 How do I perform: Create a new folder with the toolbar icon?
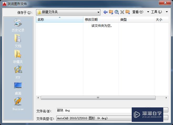(x=128, y=12)
